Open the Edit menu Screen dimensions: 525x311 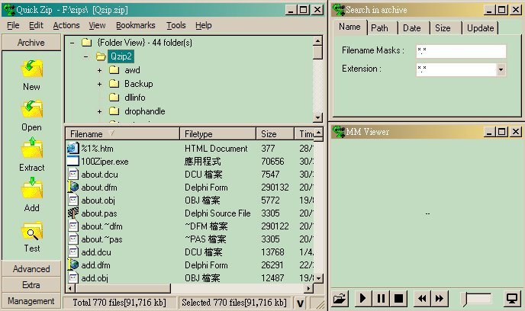[36, 25]
